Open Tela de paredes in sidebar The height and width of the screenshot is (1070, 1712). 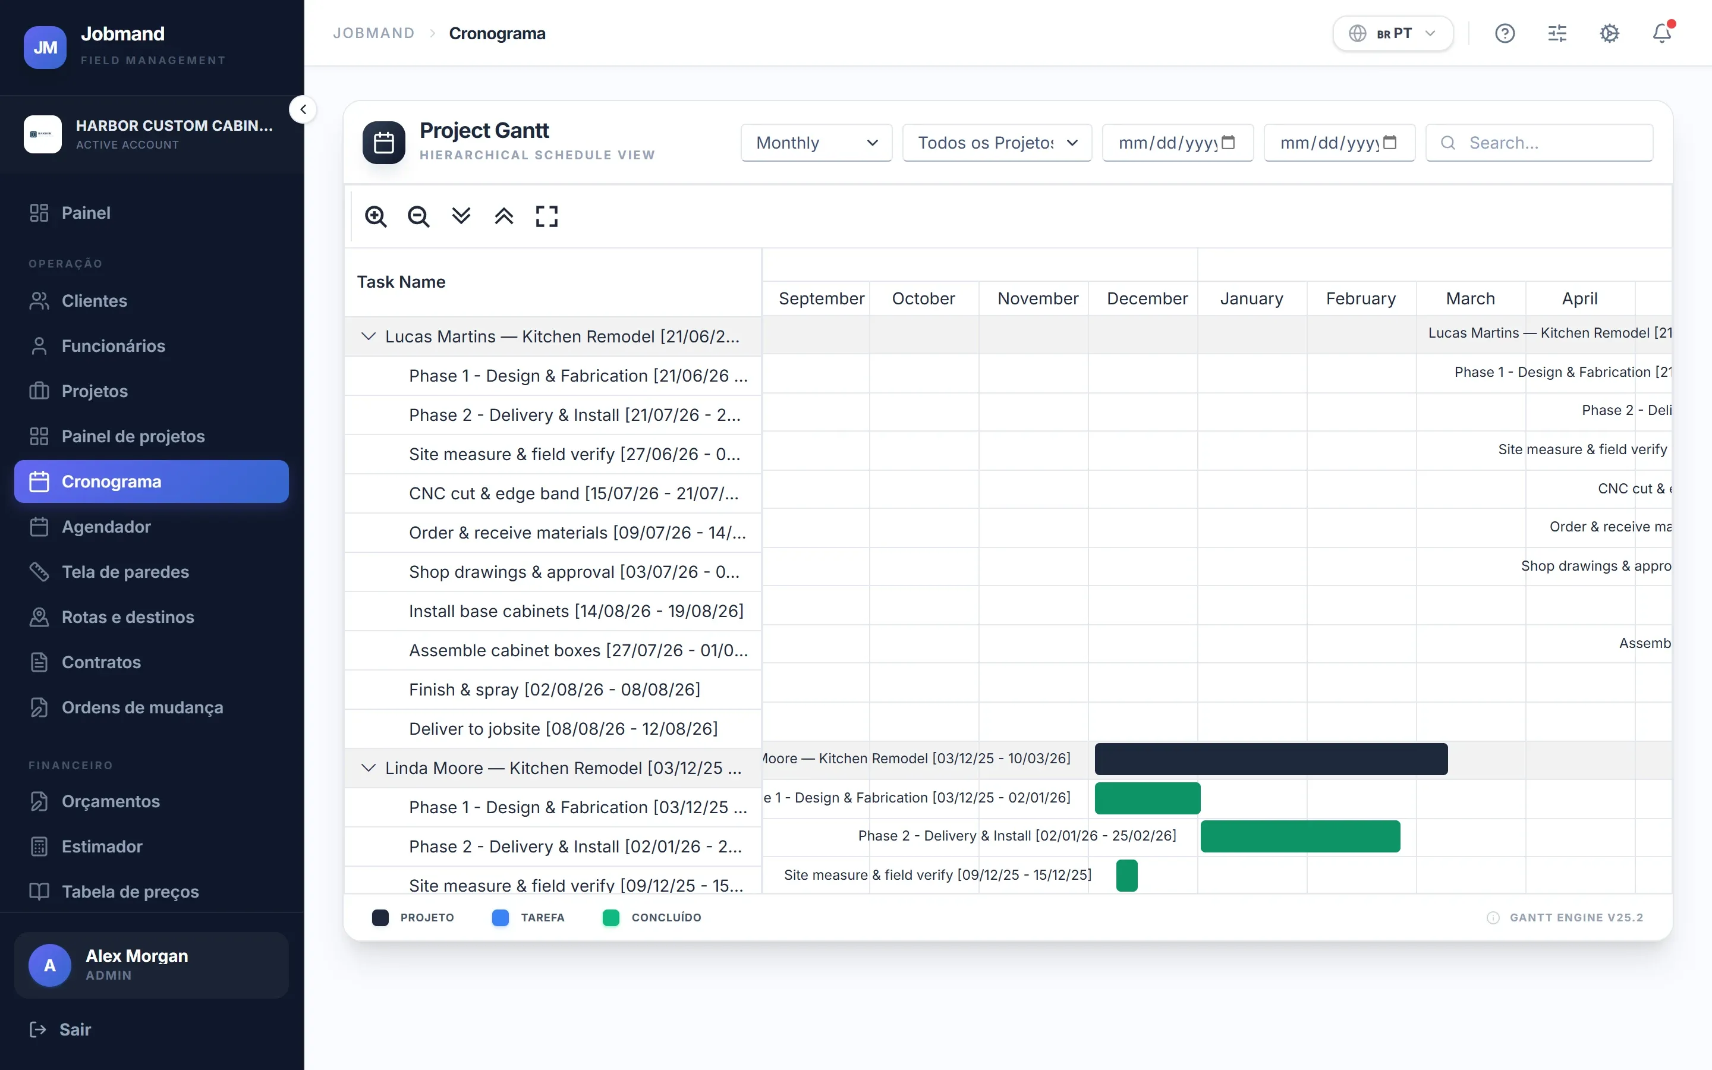[x=152, y=572]
